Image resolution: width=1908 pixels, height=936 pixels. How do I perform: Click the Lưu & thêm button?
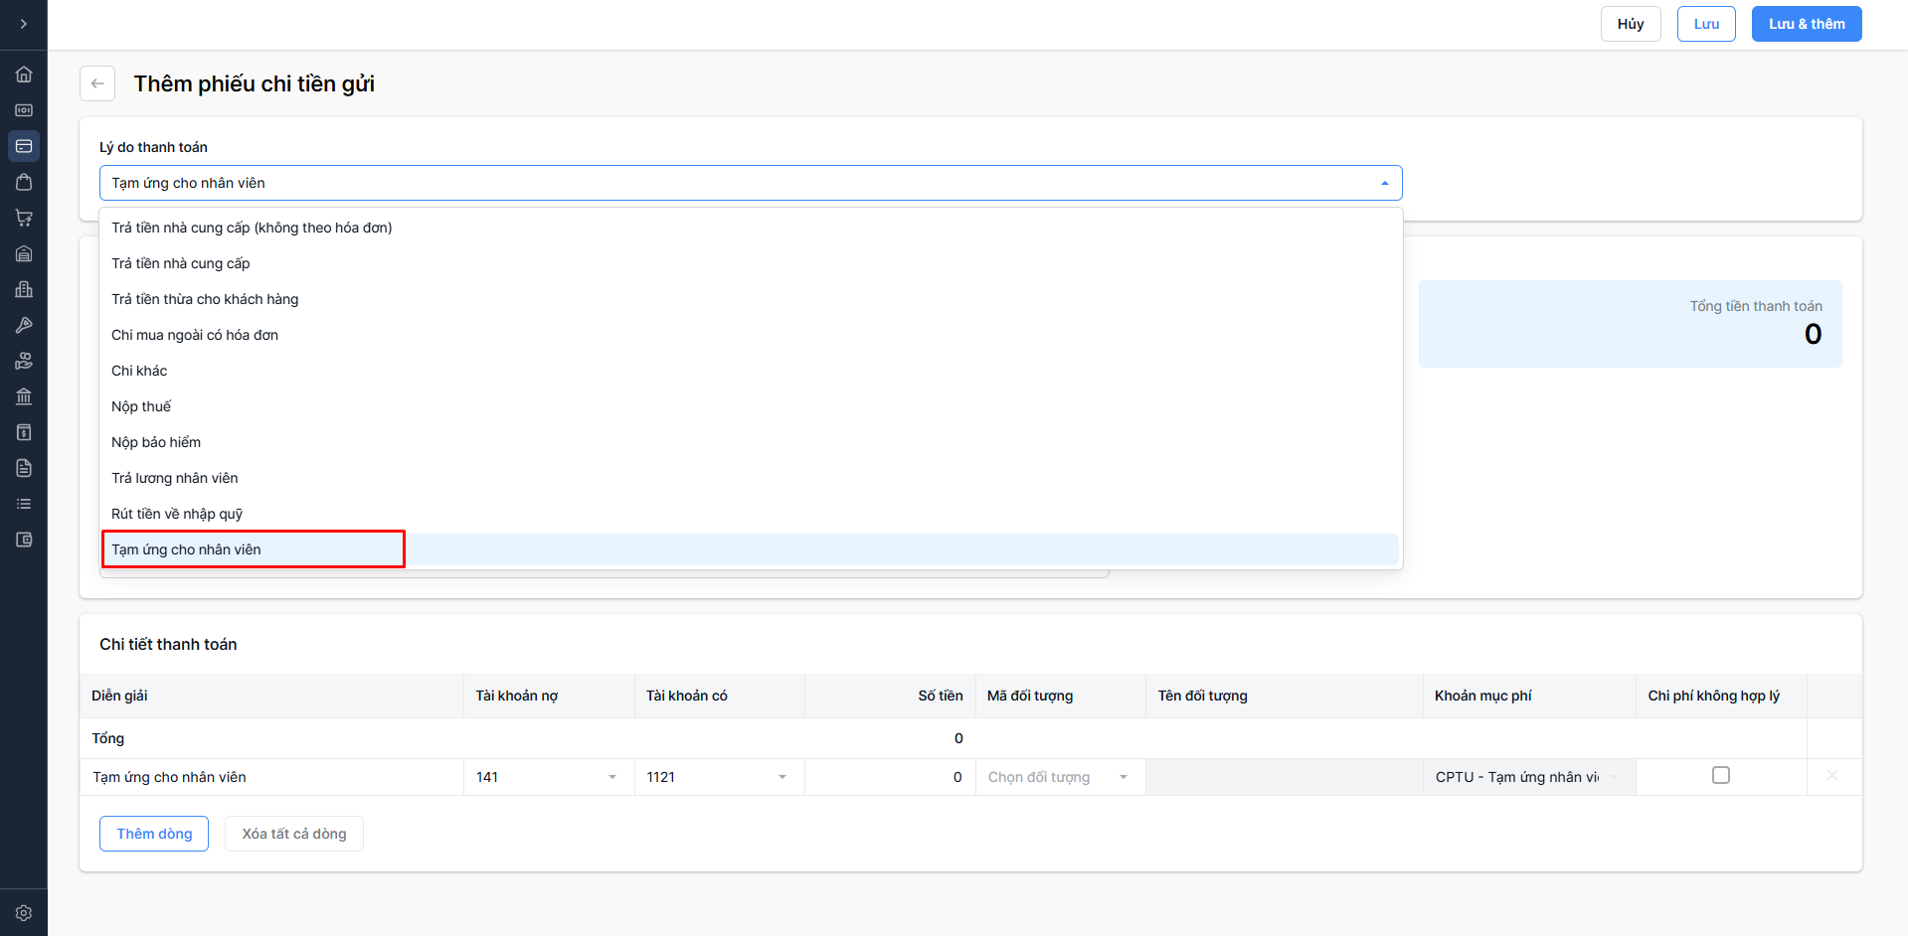pos(1806,24)
